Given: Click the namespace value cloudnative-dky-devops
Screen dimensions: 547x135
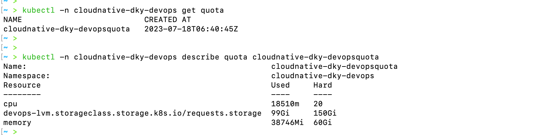Looking at the screenshot, I should pos(322,76).
